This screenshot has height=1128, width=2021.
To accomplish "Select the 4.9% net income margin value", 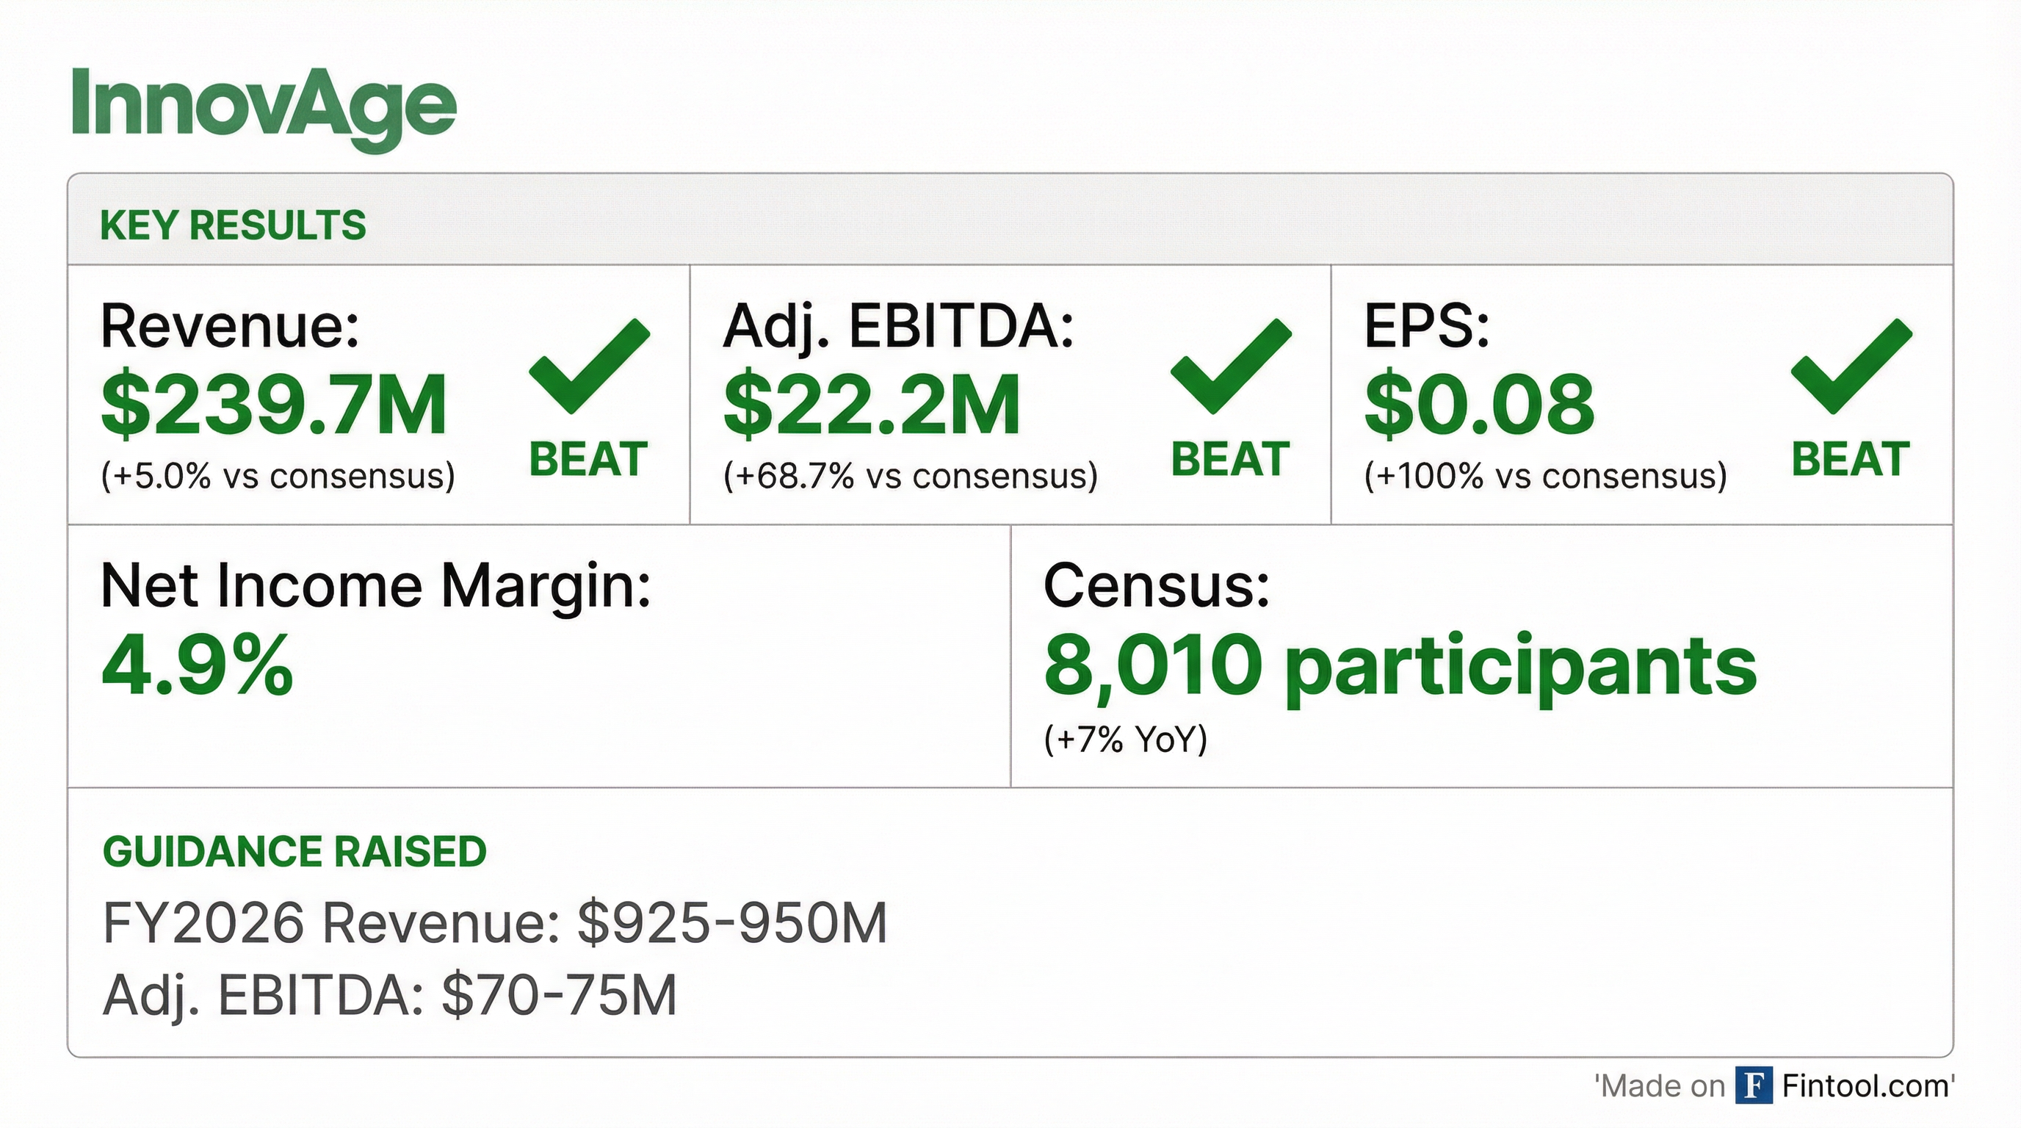I will pyautogui.click(x=198, y=665).
